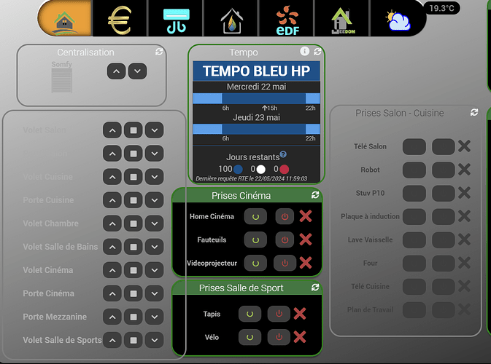The height and width of the screenshot is (364, 491).
Task: Click red X beside Tapis
Action: click(300, 314)
